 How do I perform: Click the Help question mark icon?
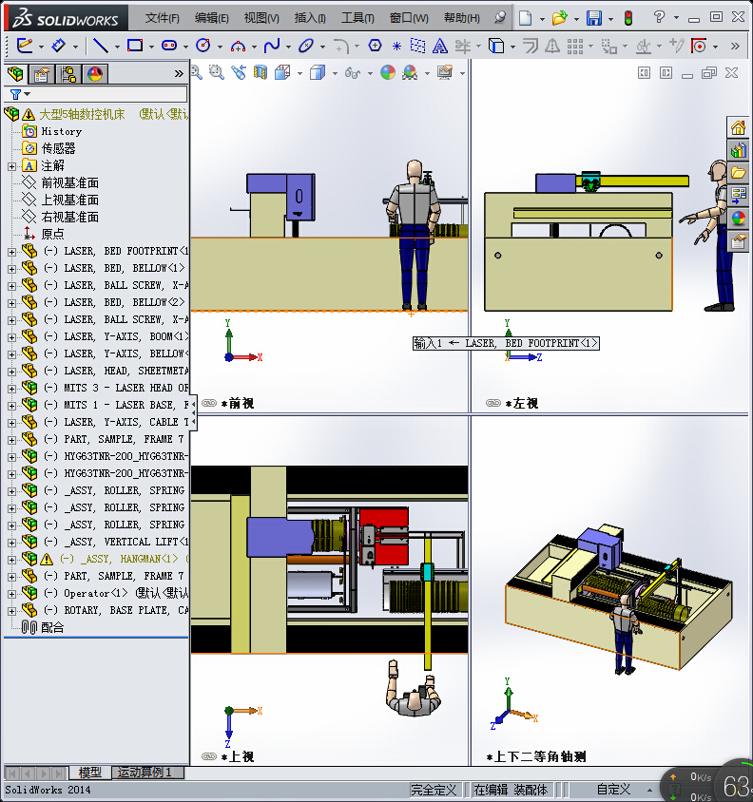(659, 17)
